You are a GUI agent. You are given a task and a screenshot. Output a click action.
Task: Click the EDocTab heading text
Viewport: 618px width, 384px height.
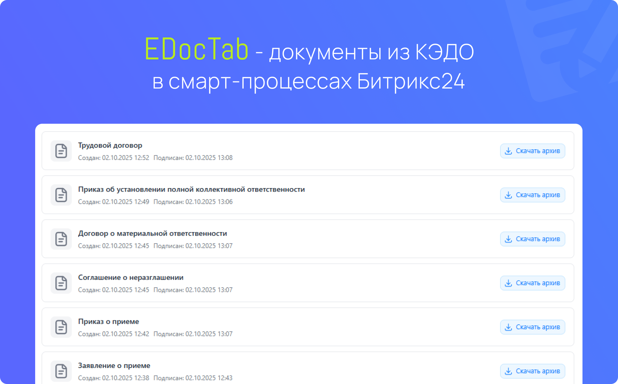click(x=196, y=49)
